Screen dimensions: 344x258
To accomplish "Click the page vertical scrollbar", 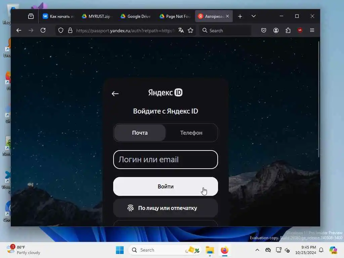I will (319, 99).
